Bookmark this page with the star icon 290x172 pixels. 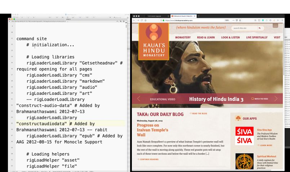[240, 20]
